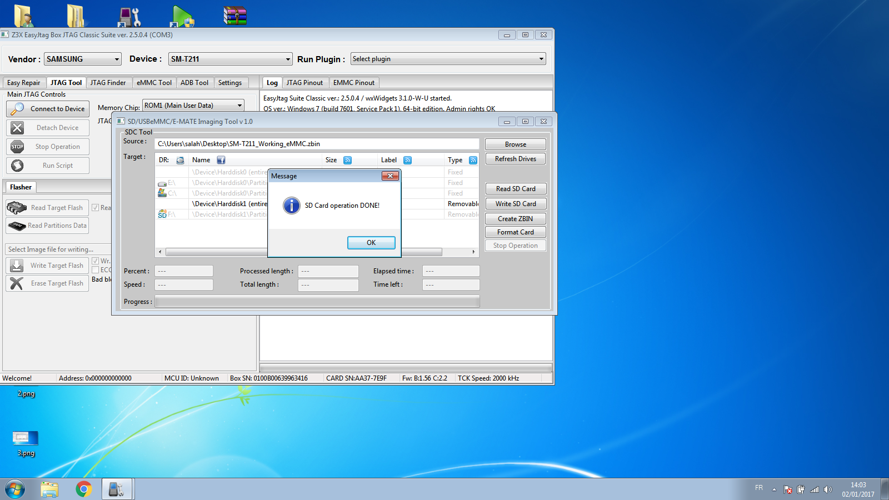Select the Flasher tab
This screenshot has height=500, width=889.
click(x=21, y=187)
